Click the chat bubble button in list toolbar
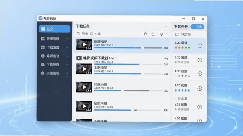This screenshot has height=136, width=243. (x=92, y=34)
